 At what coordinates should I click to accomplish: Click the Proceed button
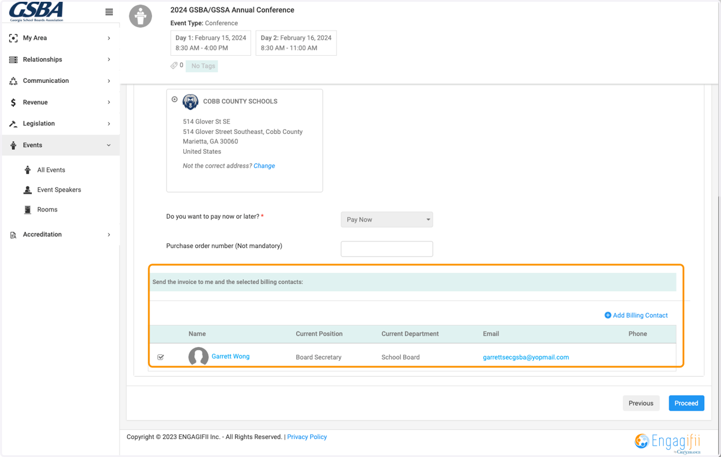coord(686,403)
